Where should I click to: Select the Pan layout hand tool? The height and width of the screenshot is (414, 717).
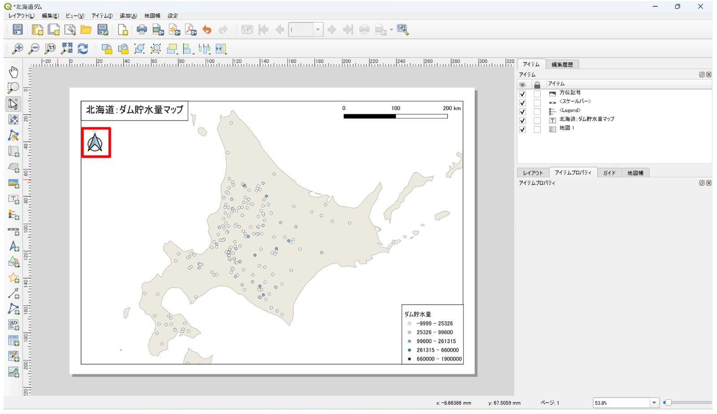coord(13,72)
